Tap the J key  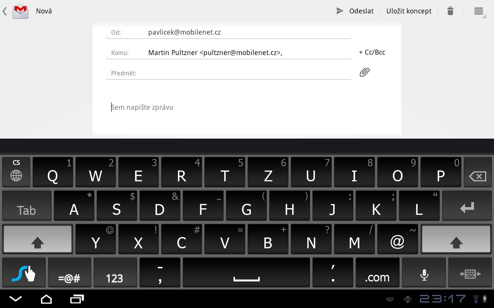(333, 206)
